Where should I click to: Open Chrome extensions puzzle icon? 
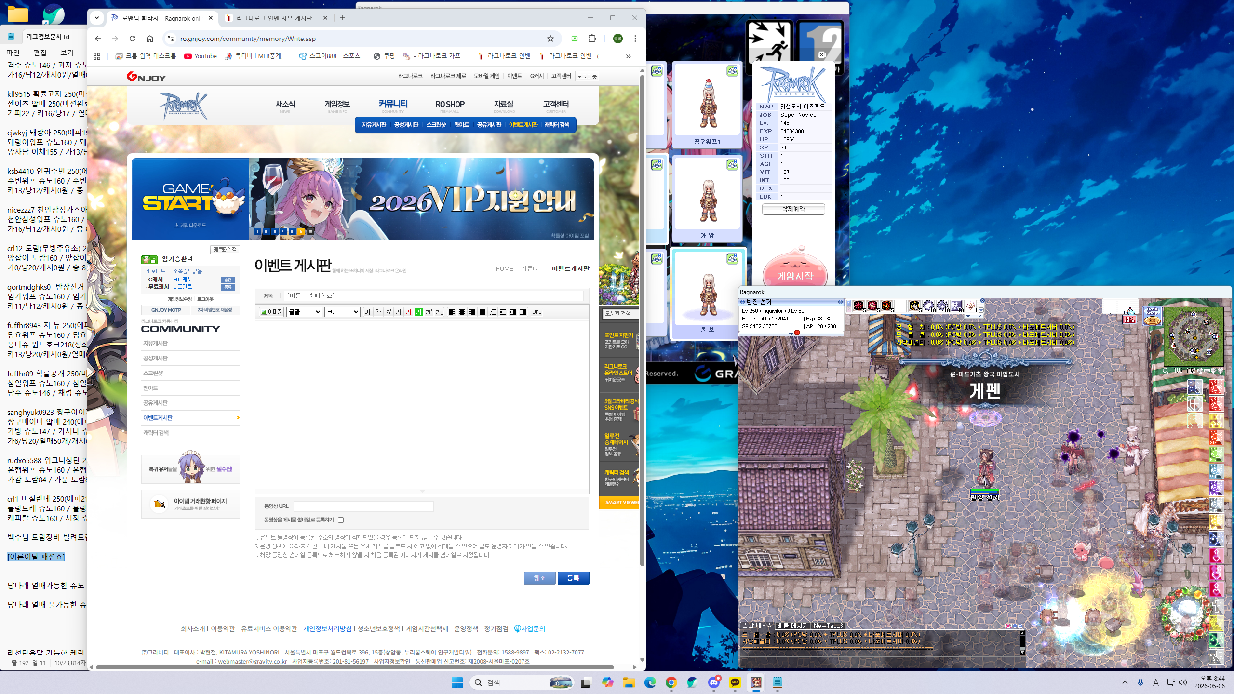pos(592,39)
